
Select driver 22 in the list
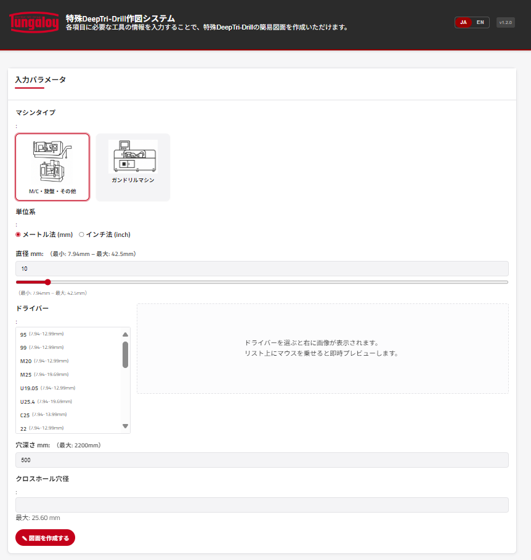click(x=68, y=428)
